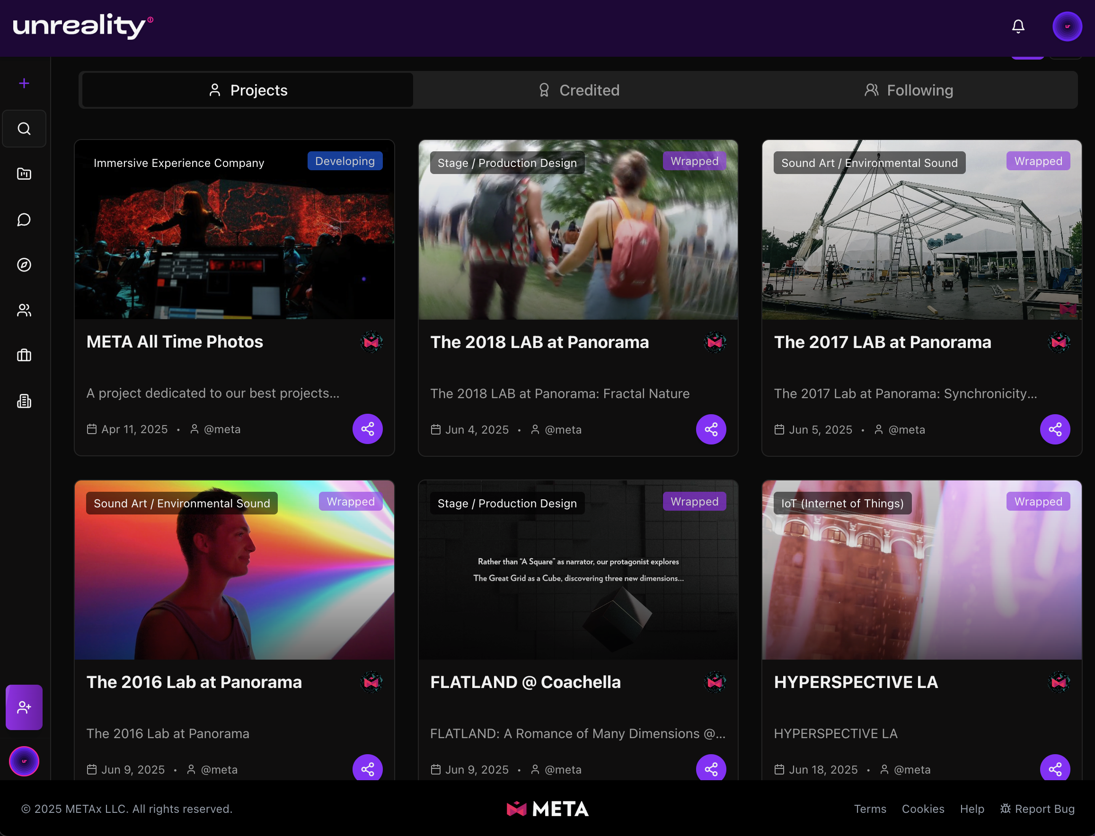The image size is (1095, 836).
Task: Click the purple invite user button
Action: tap(24, 707)
